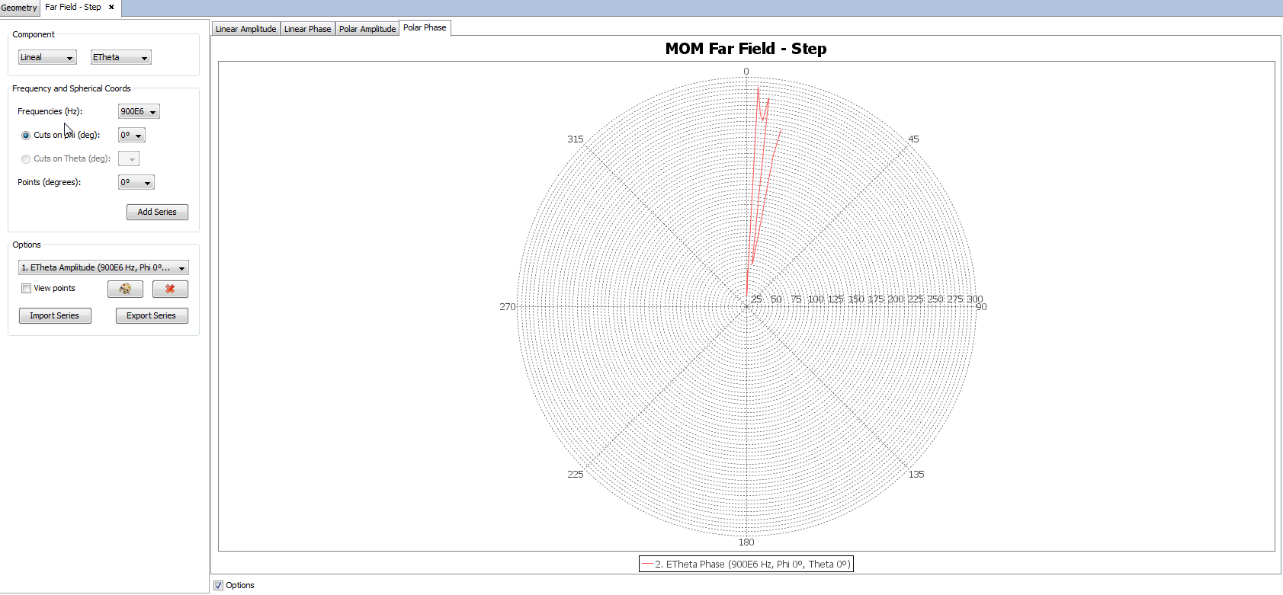Click the Export Series button
Viewport: 1283px width, 595px height.
[x=151, y=316]
